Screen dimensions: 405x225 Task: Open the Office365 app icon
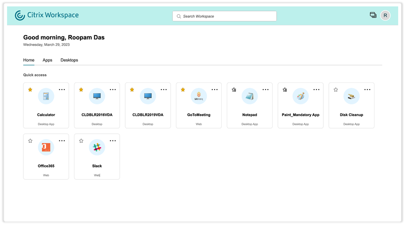pos(46,148)
